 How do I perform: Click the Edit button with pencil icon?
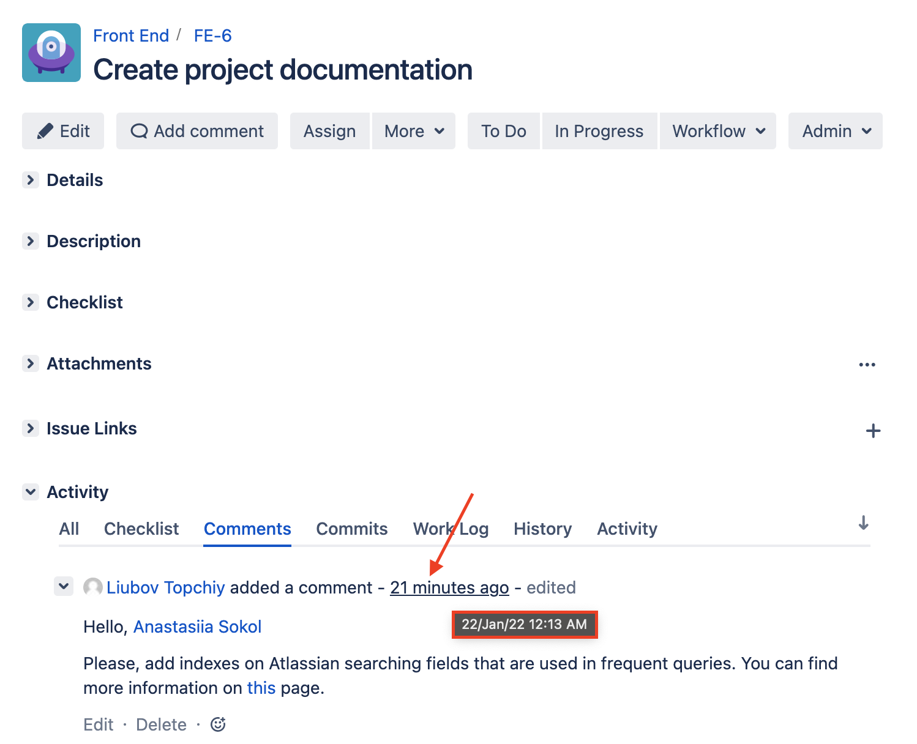[x=63, y=131]
